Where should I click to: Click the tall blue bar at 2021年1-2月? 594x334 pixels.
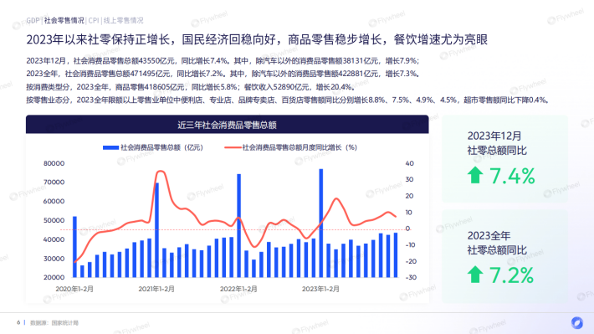click(156, 229)
